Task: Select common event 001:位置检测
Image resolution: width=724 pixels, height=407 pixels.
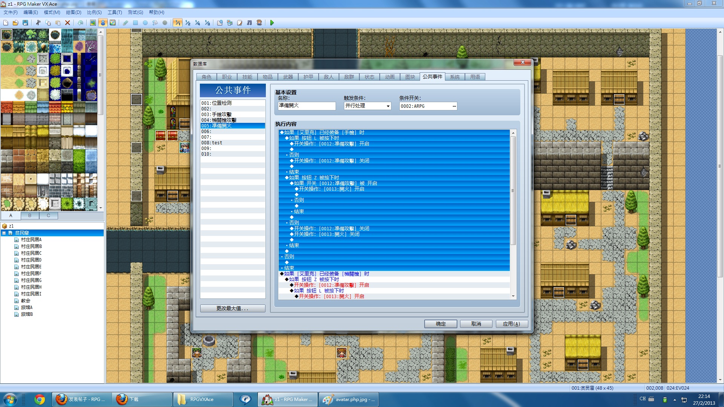Action: coord(233,103)
